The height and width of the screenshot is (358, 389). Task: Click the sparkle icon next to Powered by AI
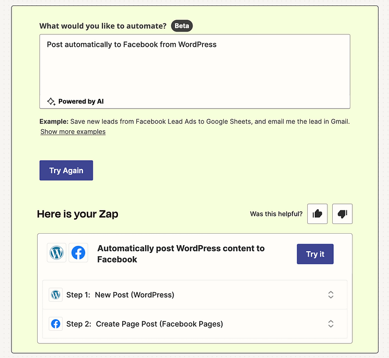click(51, 101)
